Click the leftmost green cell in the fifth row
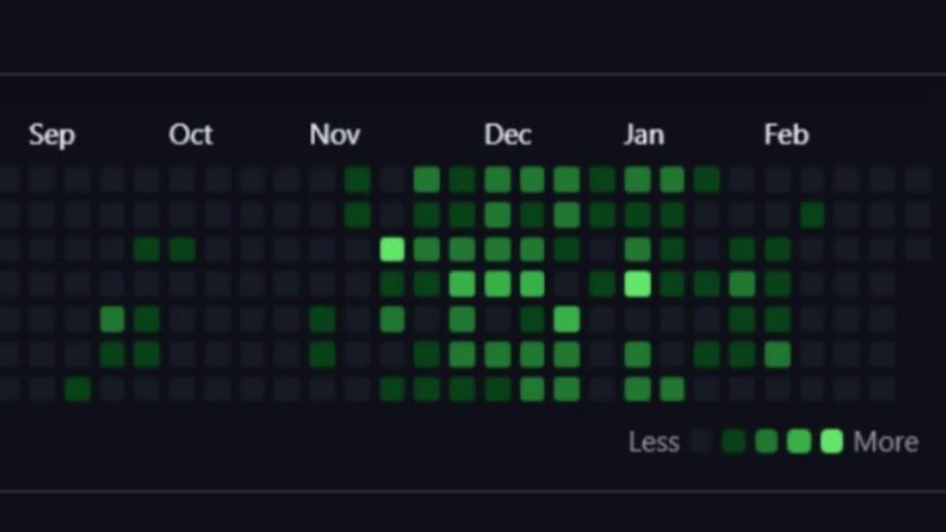 112,320
